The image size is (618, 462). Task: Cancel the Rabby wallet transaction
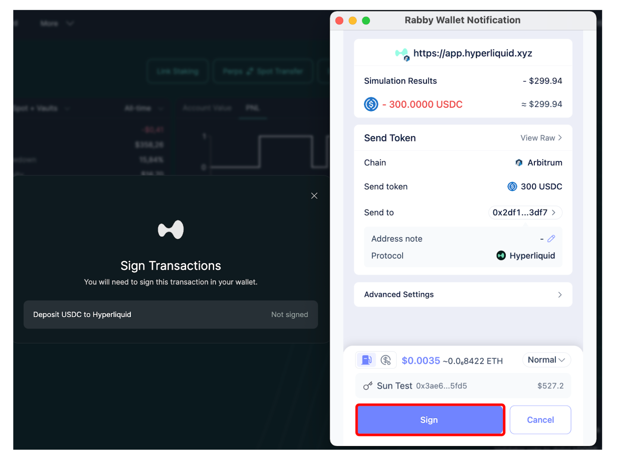pos(540,420)
